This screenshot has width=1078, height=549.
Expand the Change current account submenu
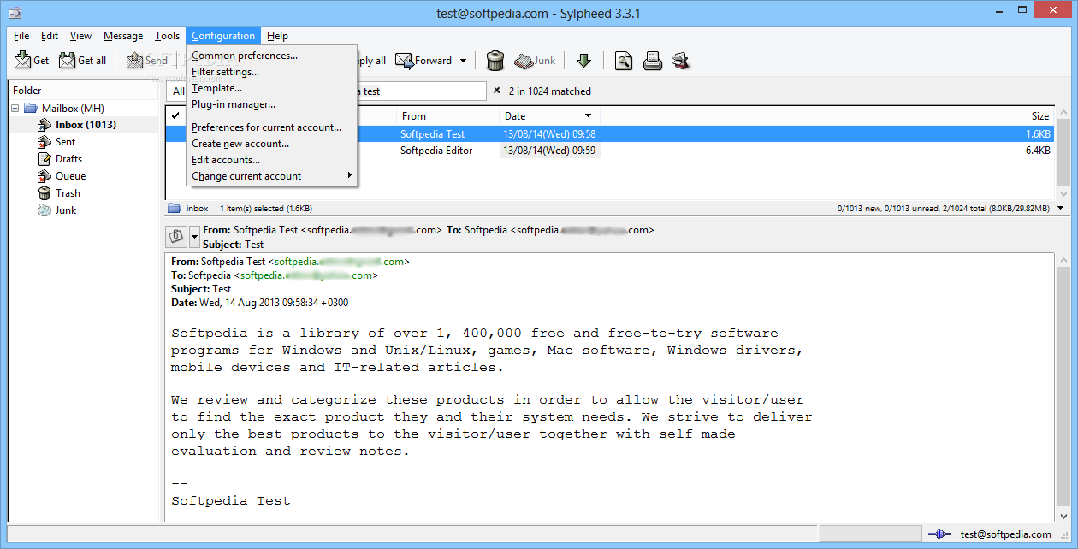[x=271, y=176]
